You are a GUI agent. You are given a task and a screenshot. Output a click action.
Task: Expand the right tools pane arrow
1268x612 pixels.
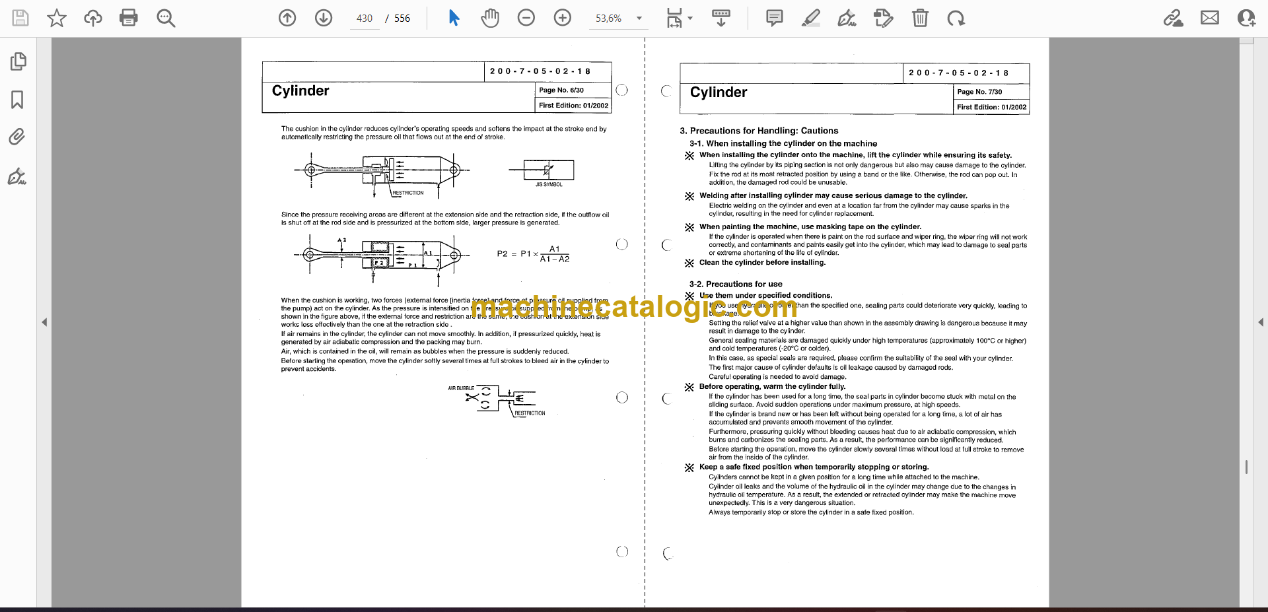point(1261,322)
